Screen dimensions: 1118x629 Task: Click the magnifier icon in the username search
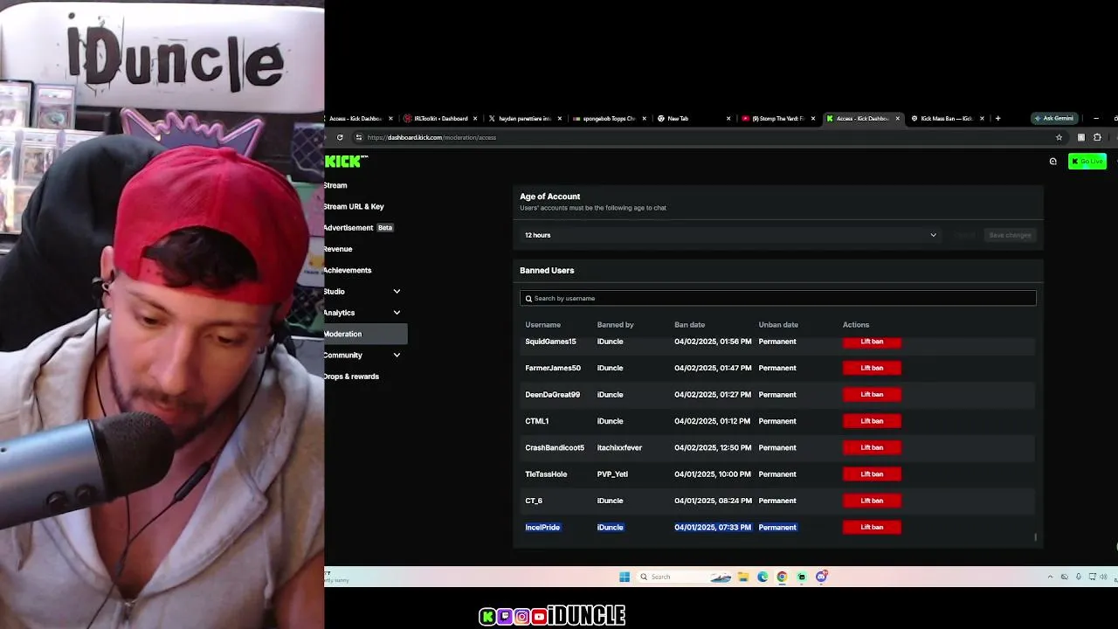pos(528,299)
